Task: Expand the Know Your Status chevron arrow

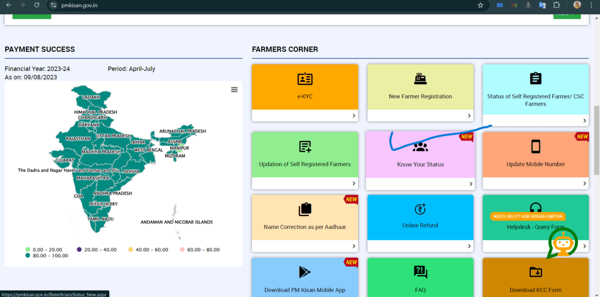Action: click(471, 184)
